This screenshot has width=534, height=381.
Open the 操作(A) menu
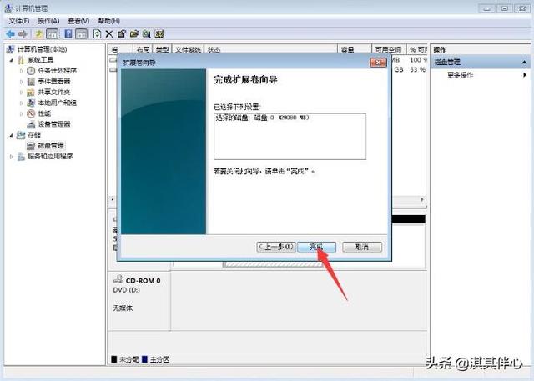(49, 20)
